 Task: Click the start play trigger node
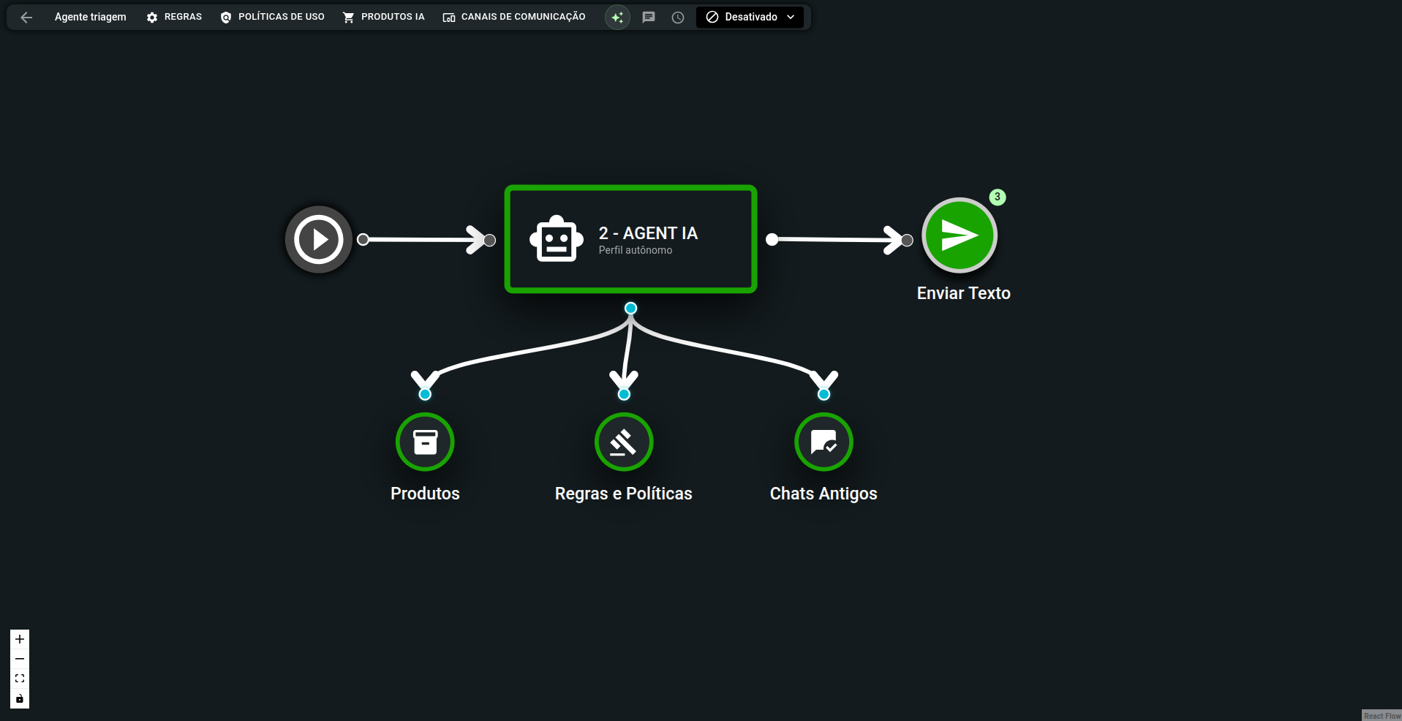coord(318,239)
